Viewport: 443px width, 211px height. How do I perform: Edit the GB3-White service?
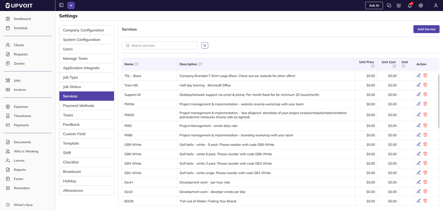419,163
